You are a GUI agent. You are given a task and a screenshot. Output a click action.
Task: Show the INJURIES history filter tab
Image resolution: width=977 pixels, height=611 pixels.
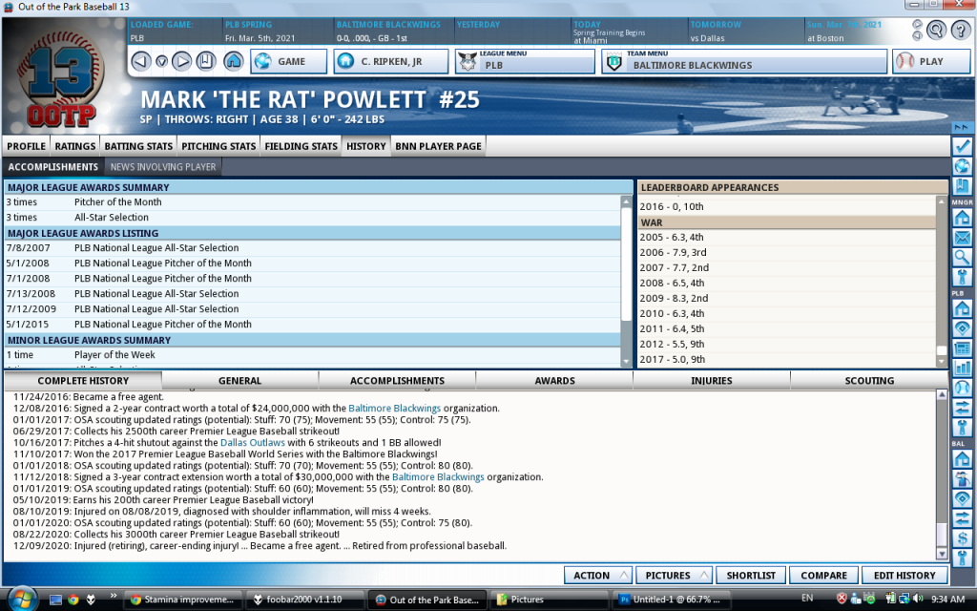tap(712, 381)
